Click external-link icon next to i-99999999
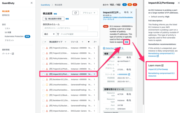The width and height of the screenshot is (180, 113). click(x=129, y=74)
